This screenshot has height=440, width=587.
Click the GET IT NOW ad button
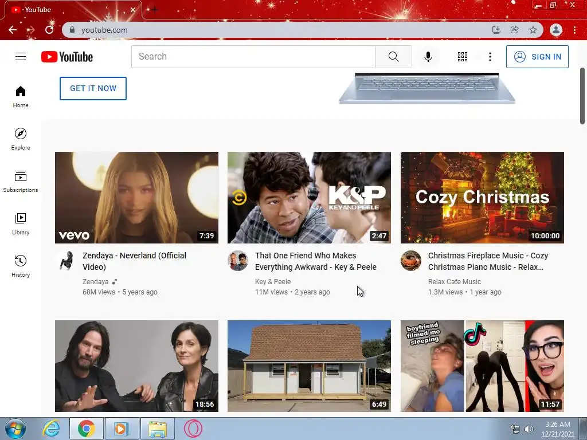tap(93, 88)
